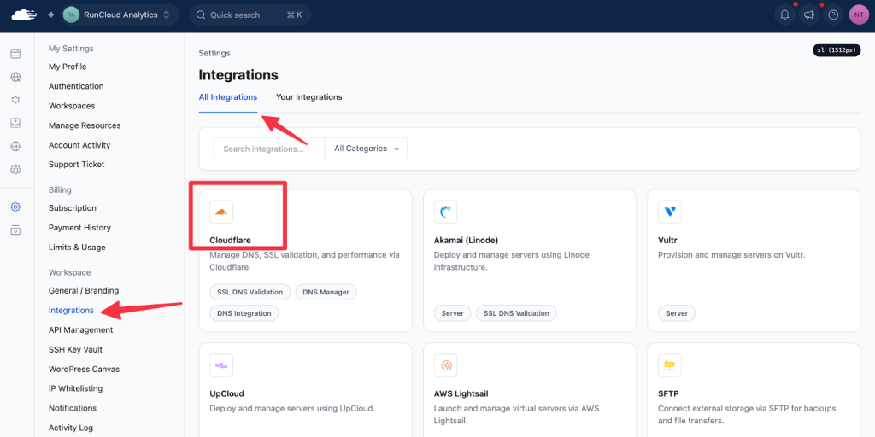
Task: Open Account Activity page
Action: tap(79, 145)
